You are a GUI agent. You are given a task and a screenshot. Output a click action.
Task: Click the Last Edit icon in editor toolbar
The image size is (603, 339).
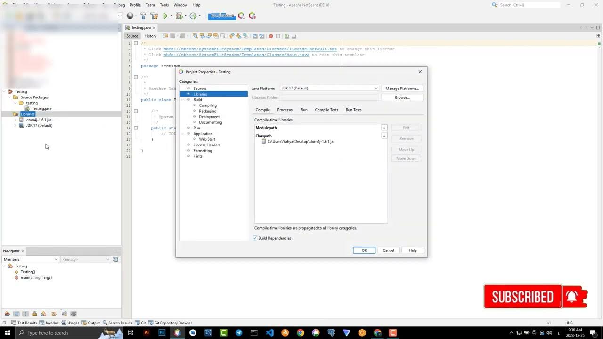(x=165, y=36)
